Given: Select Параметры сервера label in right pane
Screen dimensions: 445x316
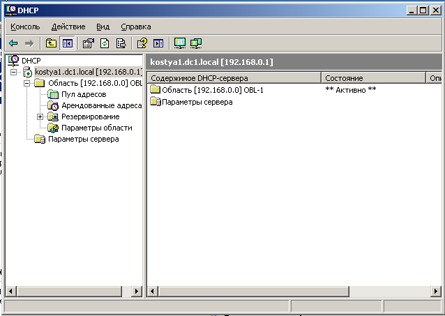Looking at the screenshot, I should click(197, 102).
